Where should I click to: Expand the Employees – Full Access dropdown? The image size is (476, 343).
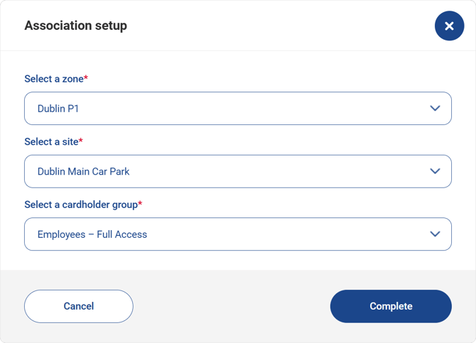(x=227, y=234)
